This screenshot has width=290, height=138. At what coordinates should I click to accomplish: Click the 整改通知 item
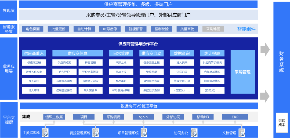pyautogui.click(x=121, y=81)
